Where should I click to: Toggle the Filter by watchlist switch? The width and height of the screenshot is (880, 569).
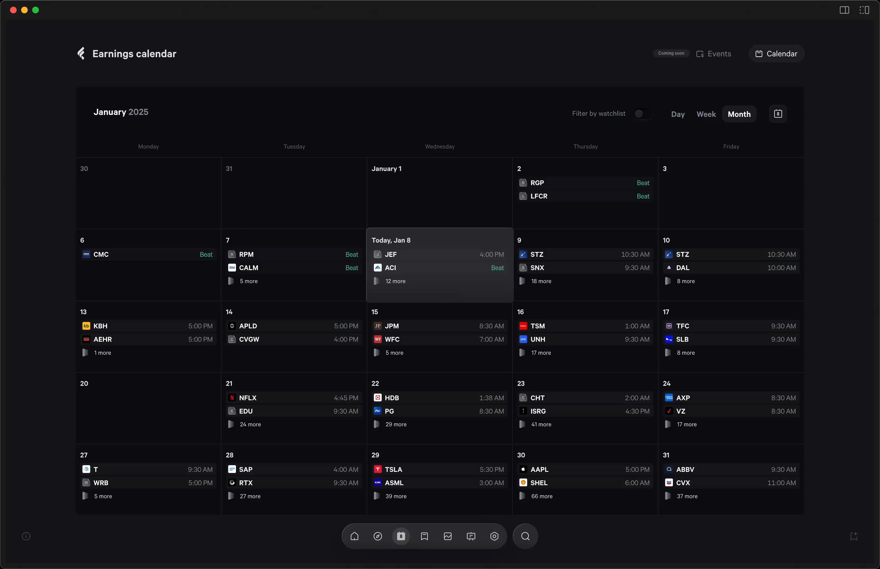tap(642, 114)
